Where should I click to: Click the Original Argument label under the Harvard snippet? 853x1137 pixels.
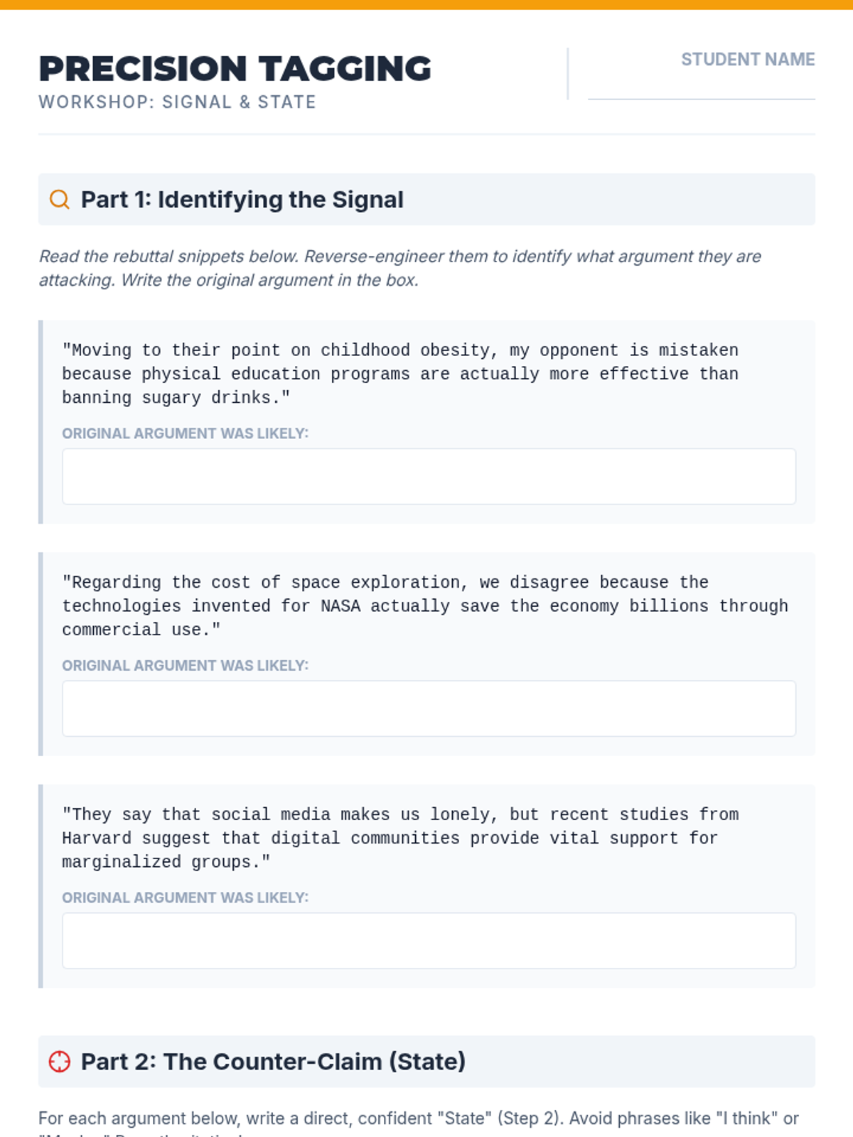pyautogui.click(x=185, y=898)
